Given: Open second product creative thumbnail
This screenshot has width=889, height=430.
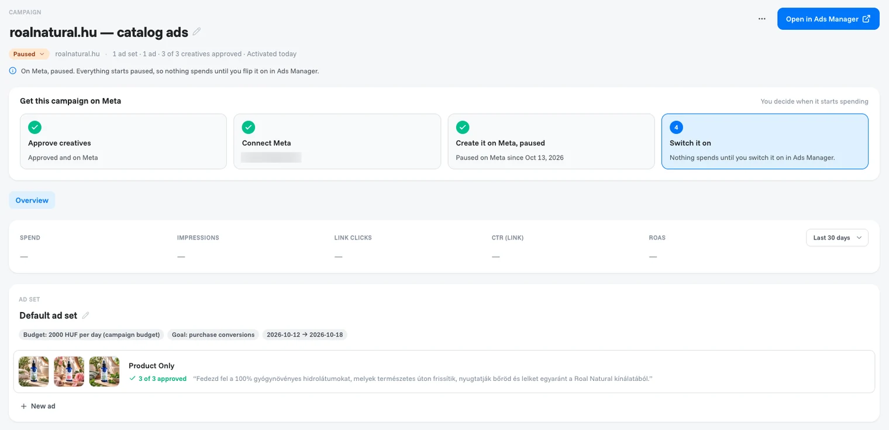Looking at the screenshot, I should (69, 372).
